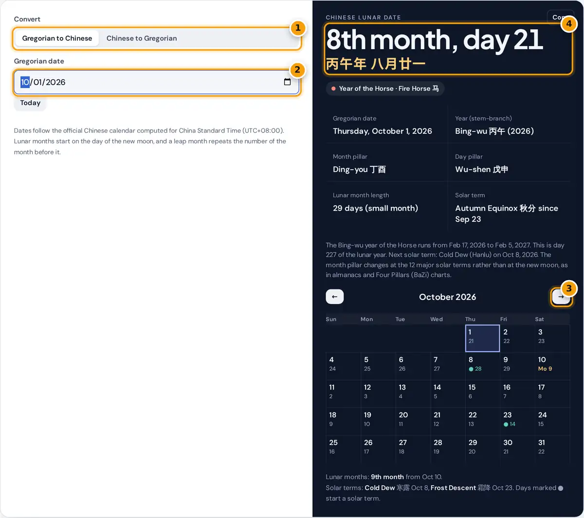The height and width of the screenshot is (518, 584).
Task: Click the '丙午年 八月廿一' Chinese date text
Action: [x=376, y=64]
